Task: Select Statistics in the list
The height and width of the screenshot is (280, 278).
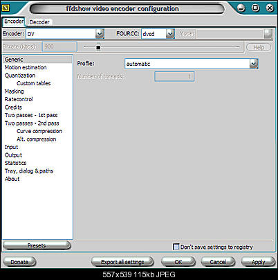Action: point(15,163)
